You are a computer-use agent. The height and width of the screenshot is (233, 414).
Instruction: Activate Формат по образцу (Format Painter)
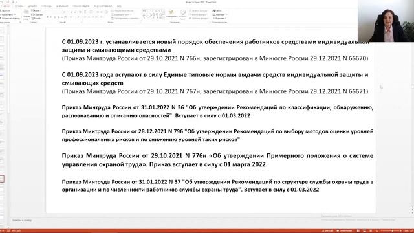pyautogui.click(x=10, y=18)
